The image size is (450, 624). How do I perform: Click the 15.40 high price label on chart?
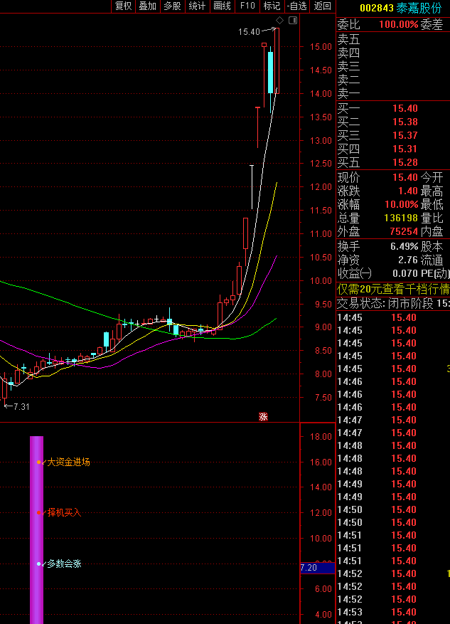tap(249, 32)
